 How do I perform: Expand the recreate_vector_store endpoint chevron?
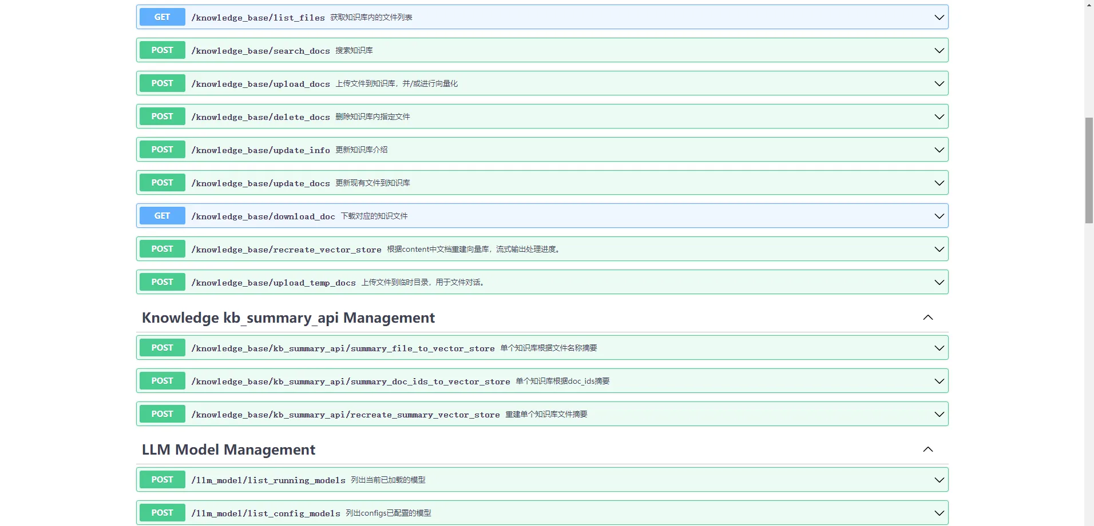tap(939, 249)
